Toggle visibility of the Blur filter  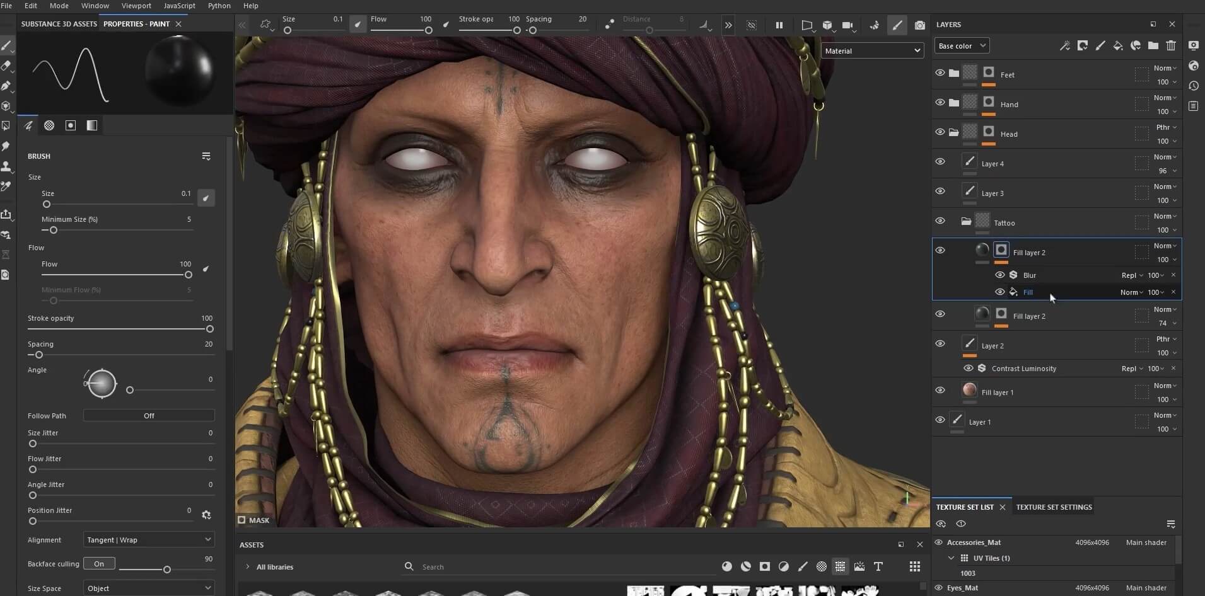[x=1000, y=275]
